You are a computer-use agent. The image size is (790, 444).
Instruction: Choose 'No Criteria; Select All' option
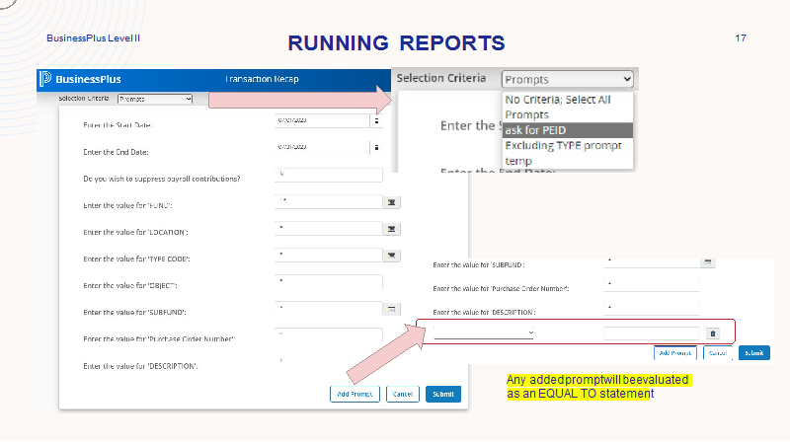(567, 100)
